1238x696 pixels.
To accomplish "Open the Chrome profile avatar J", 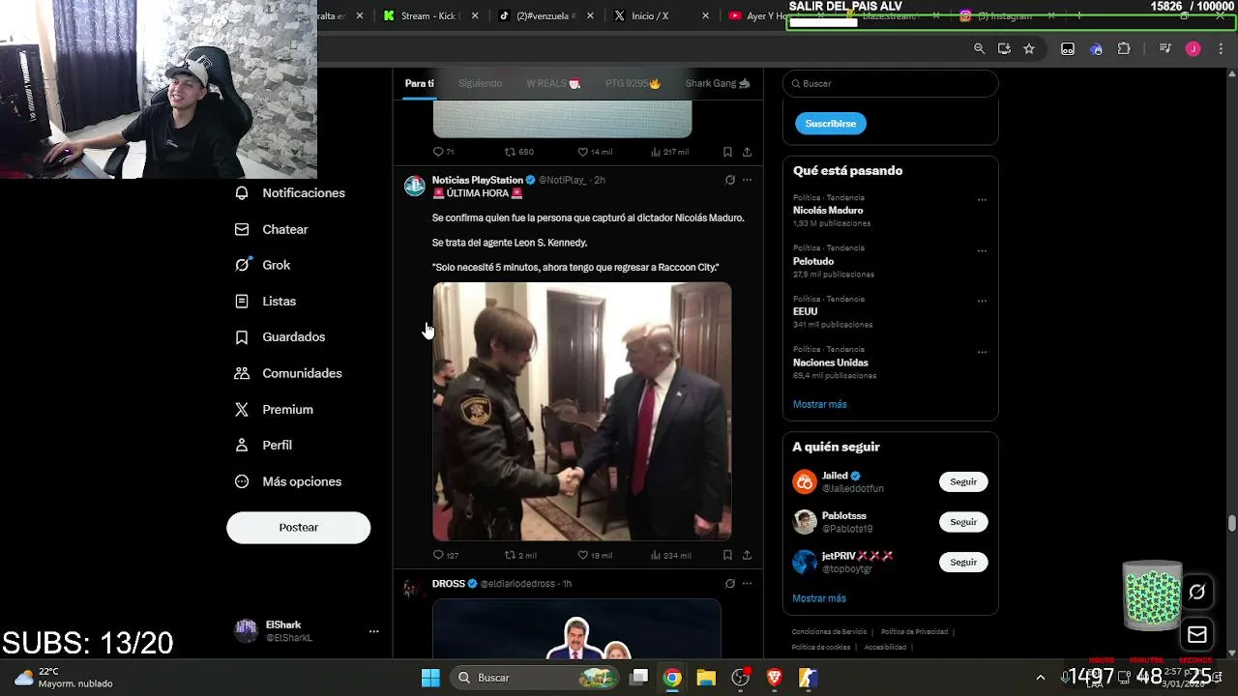I will click(x=1193, y=48).
